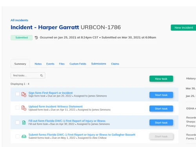Click the URBCON-1786 incident number

click(101, 27)
